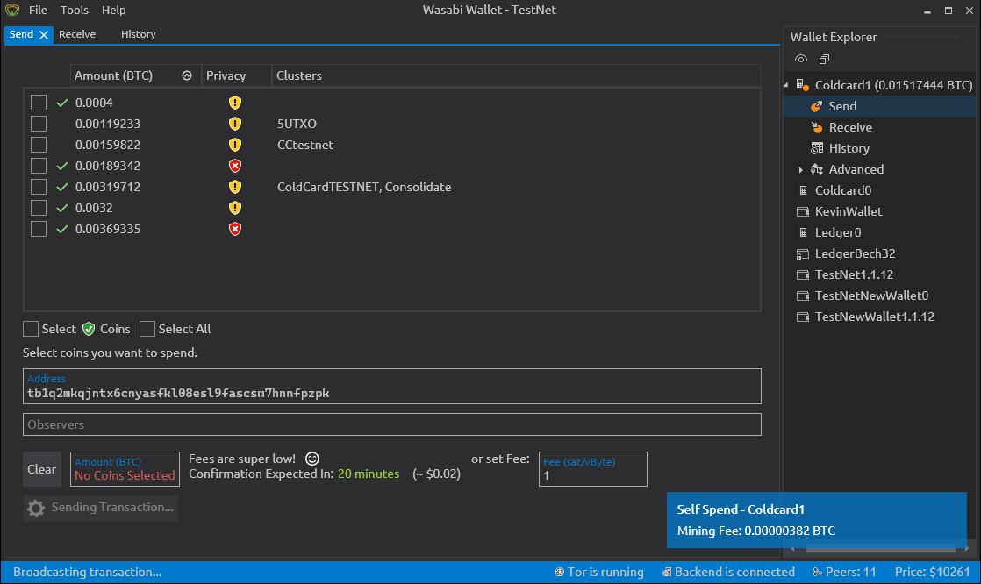
Task: Close the Send tab
Action: pyautogui.click(x=44, y=35)
